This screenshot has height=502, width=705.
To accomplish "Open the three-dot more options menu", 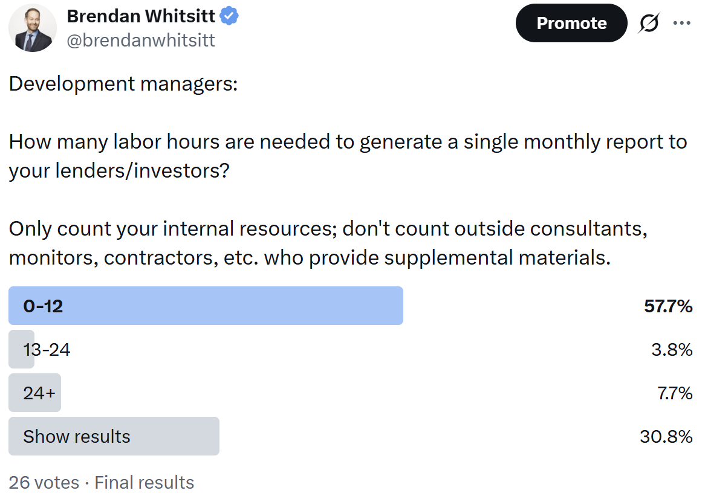I will [681, 23].
